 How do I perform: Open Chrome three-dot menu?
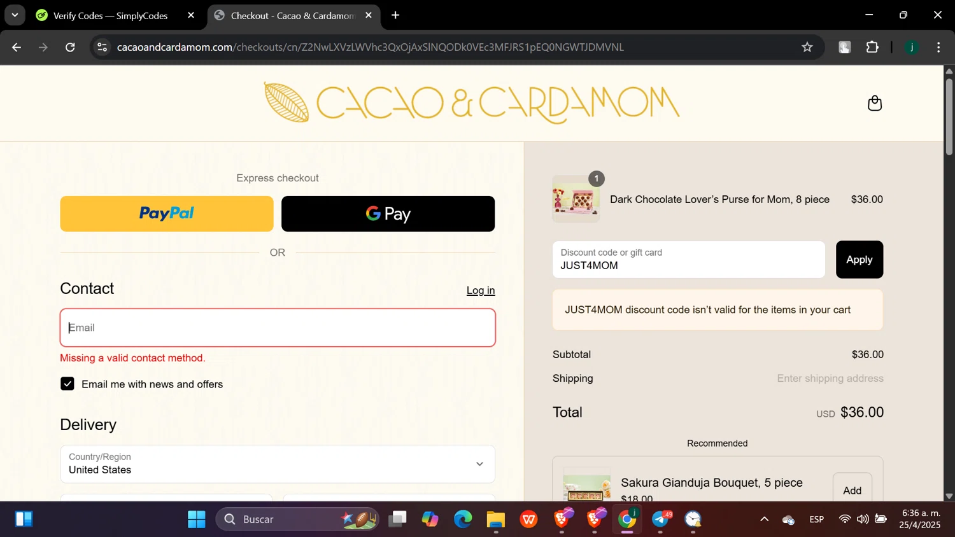[938, 47]
